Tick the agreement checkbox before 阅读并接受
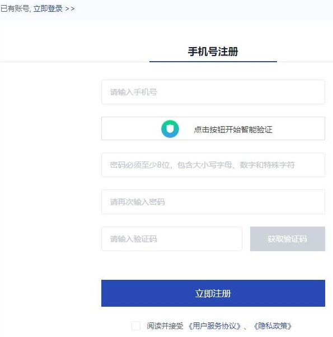Screen dimensions: 333x337 tap(136, 326)
